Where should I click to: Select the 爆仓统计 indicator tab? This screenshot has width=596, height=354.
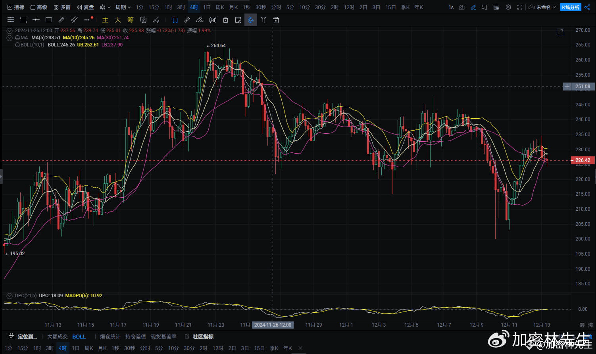click(x=110, y=337)
